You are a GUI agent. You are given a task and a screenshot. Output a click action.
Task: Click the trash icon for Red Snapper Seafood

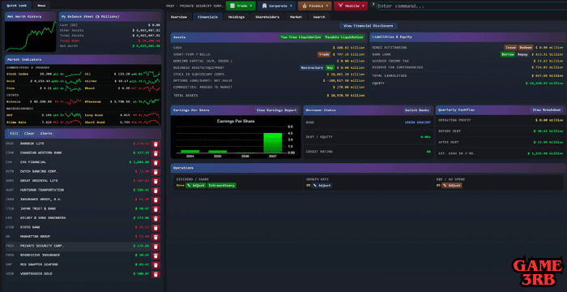click(x=156, y=265)
